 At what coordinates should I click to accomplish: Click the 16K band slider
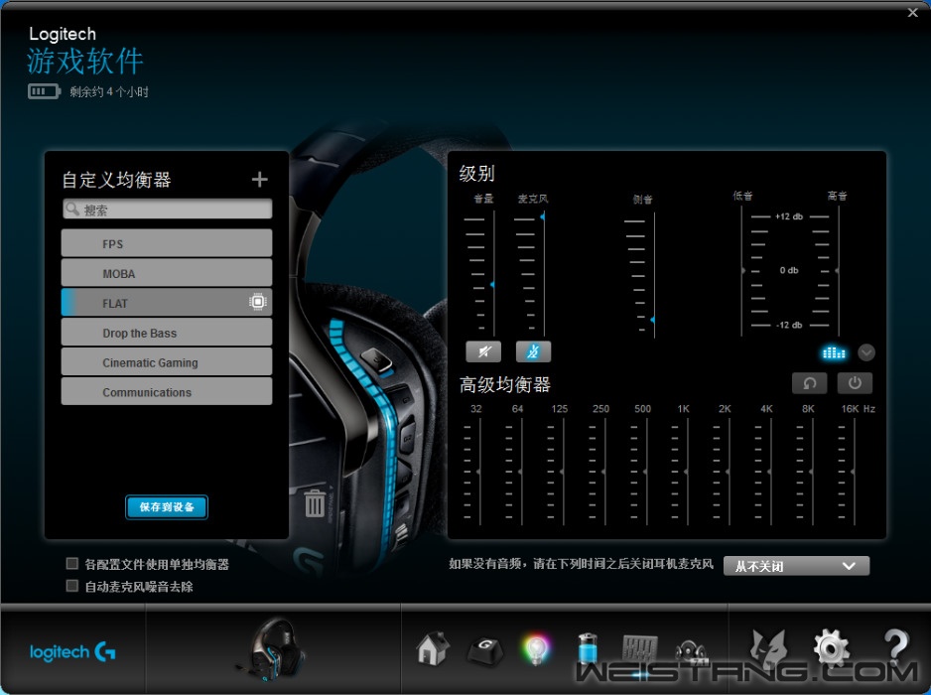(x=854, y=472)
